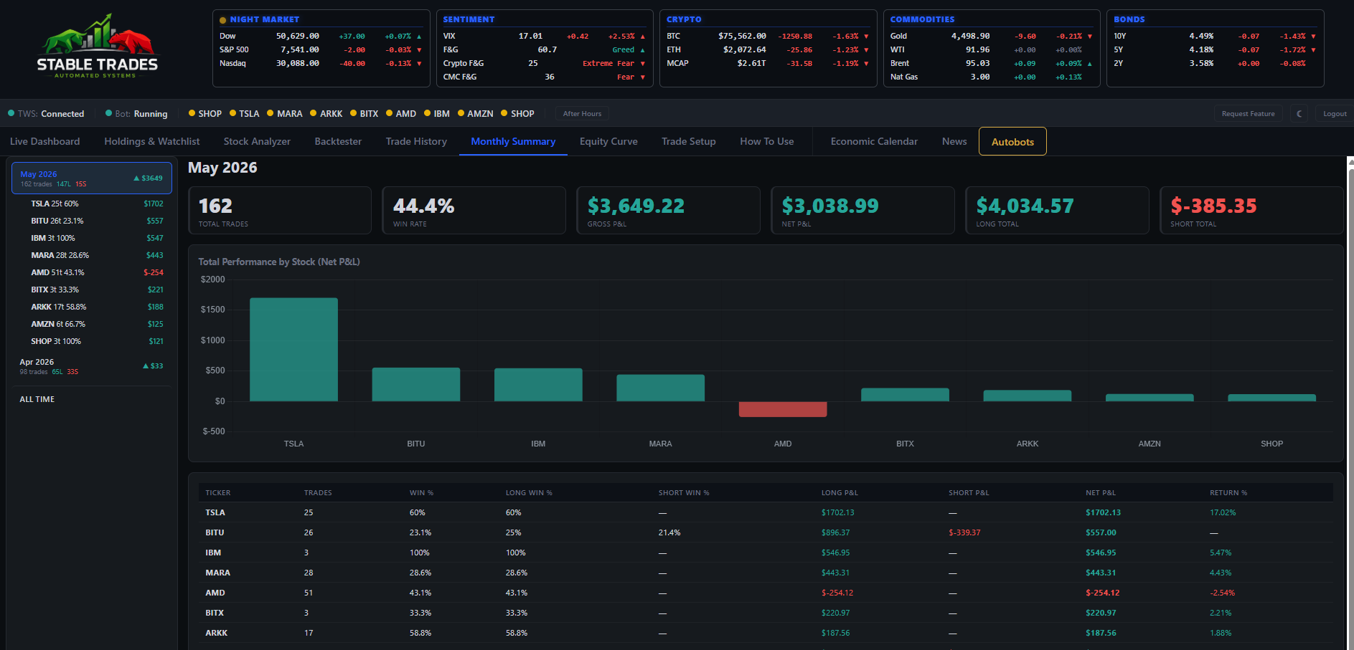The image size is (1354, 650).
Task: Click the Net P&L $3,038.99 card
Action: click(863, 210)
